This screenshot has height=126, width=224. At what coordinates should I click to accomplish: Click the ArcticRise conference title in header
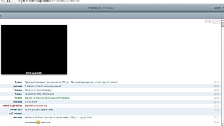(101, 8)
